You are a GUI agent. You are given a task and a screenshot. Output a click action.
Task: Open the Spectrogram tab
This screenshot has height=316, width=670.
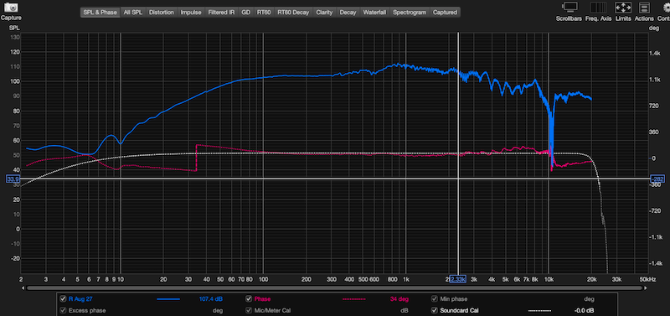pos(410,13)
